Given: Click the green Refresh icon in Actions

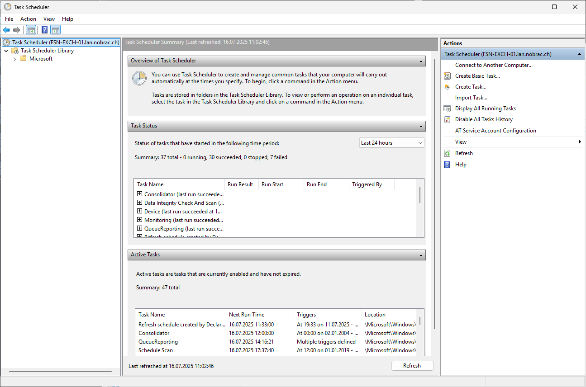Looking at the screenshot, I should pos(447,153).
